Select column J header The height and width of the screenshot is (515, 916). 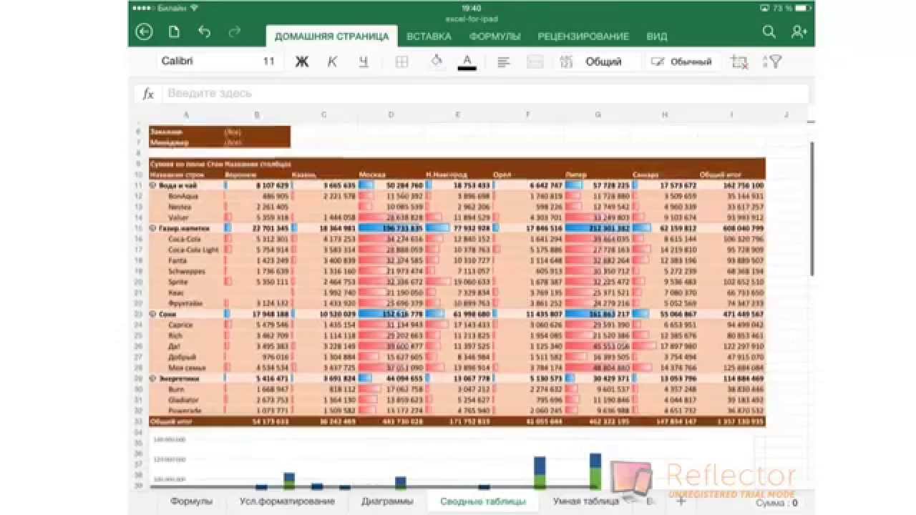[786, 114]
